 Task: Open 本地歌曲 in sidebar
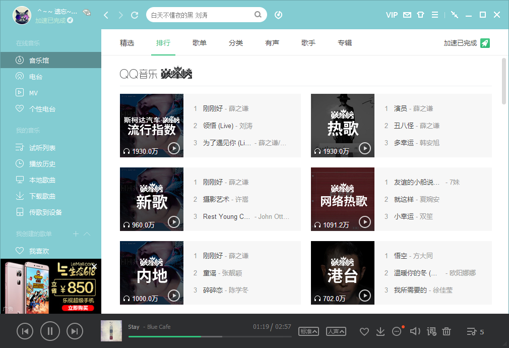(50, 180)
